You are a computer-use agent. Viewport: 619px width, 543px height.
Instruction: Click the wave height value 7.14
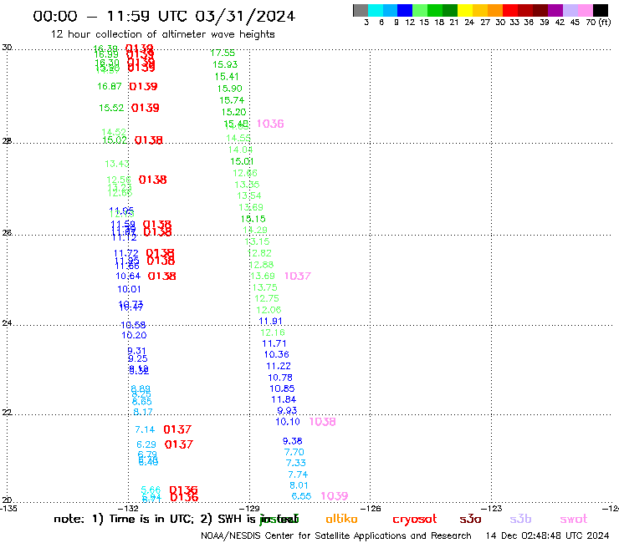[145, 430]
